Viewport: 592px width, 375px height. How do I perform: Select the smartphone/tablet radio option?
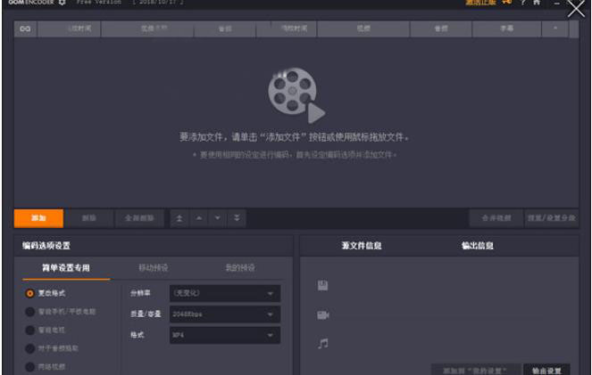tap(29, 312)
